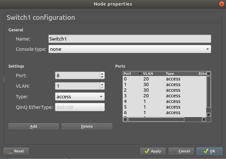This screenshot has height=159, width=226.
Task: Select port 4 row in Ports table
Action: tap(165, 101)
